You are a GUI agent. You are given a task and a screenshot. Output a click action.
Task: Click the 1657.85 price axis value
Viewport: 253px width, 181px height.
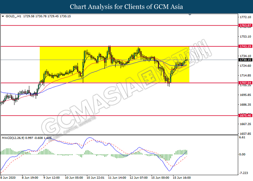point(245,134)
